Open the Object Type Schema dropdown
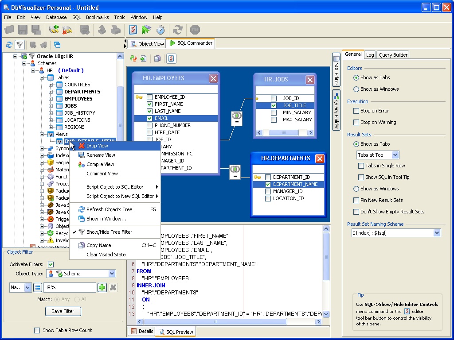 click(x=112, y=274)
